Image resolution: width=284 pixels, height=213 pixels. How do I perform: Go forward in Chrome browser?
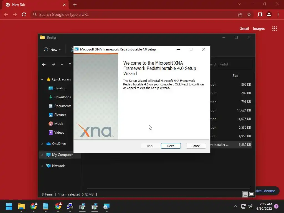tap(15, 14)
